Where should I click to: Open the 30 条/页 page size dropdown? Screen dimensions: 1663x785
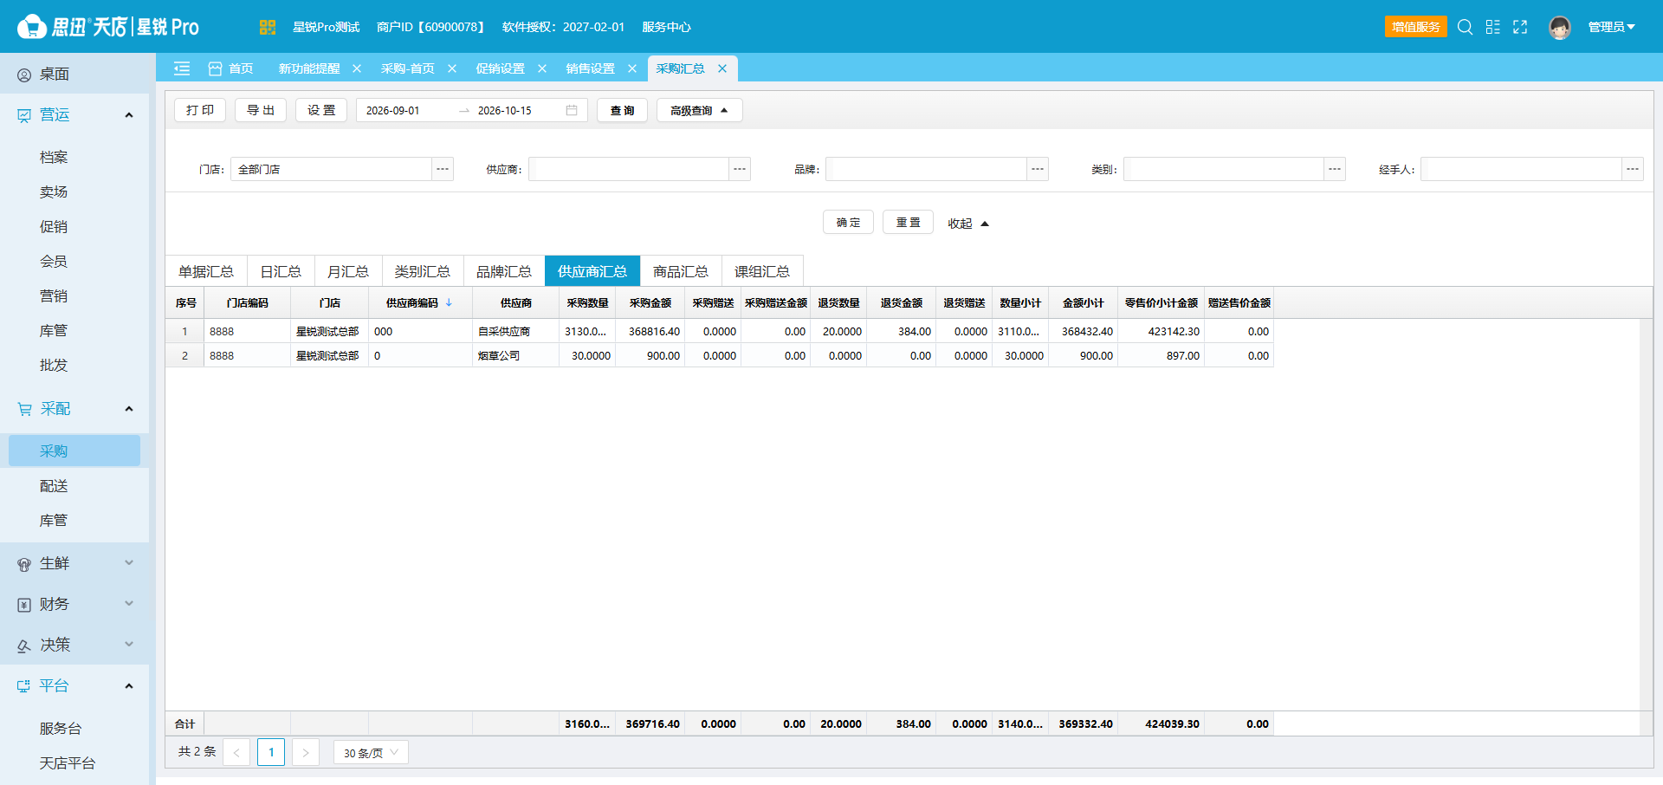[371, 752]
